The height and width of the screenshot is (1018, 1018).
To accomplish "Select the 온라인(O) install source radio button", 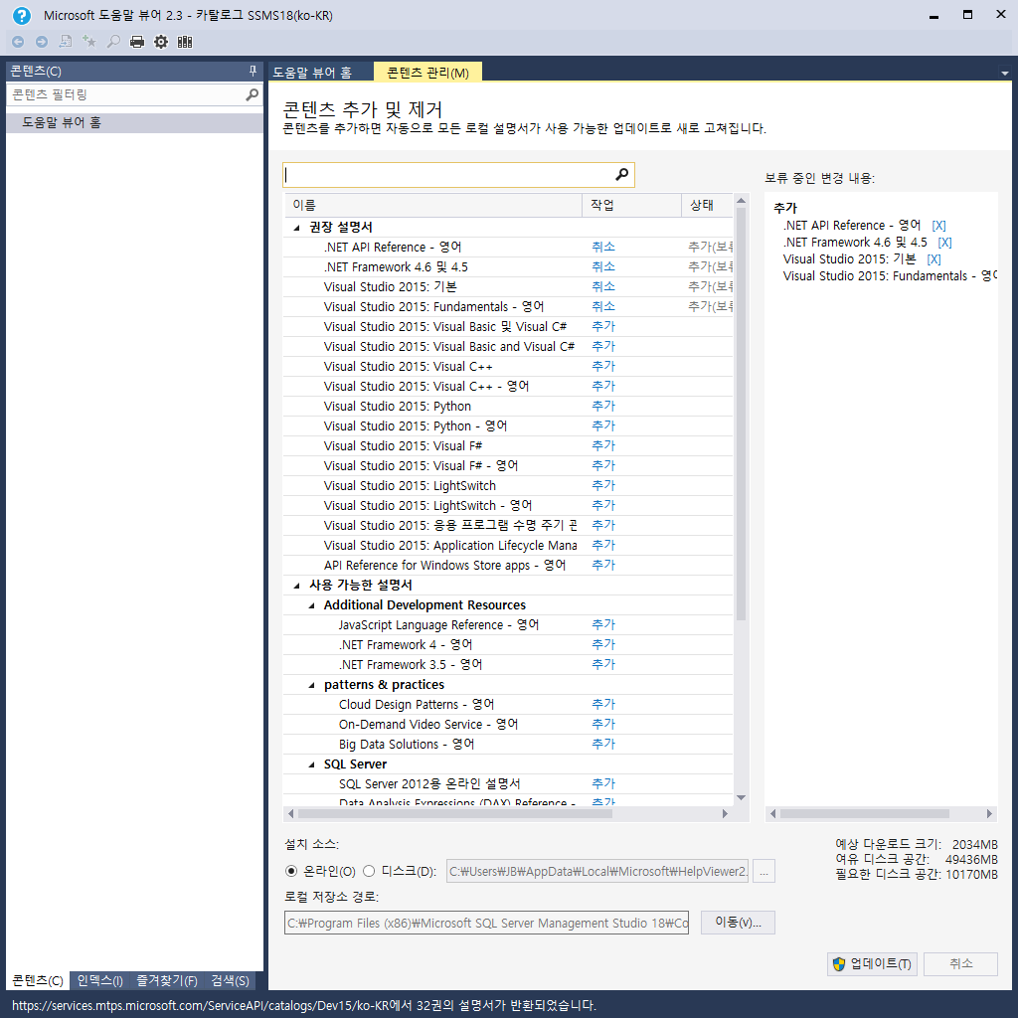I will [291, 871].
